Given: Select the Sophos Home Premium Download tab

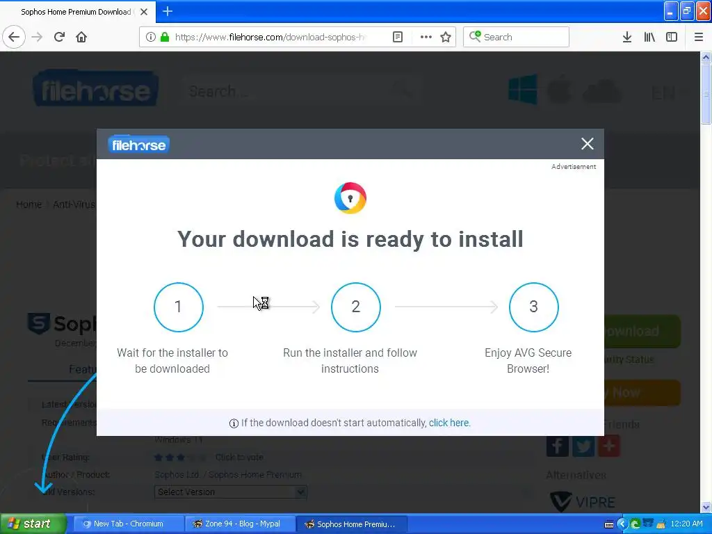Looking at the screenshot, I should pos(77,12).
